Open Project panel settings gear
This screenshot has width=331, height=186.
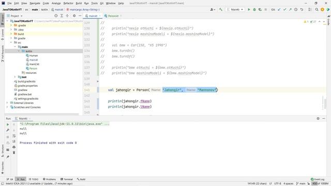point(74,16)
